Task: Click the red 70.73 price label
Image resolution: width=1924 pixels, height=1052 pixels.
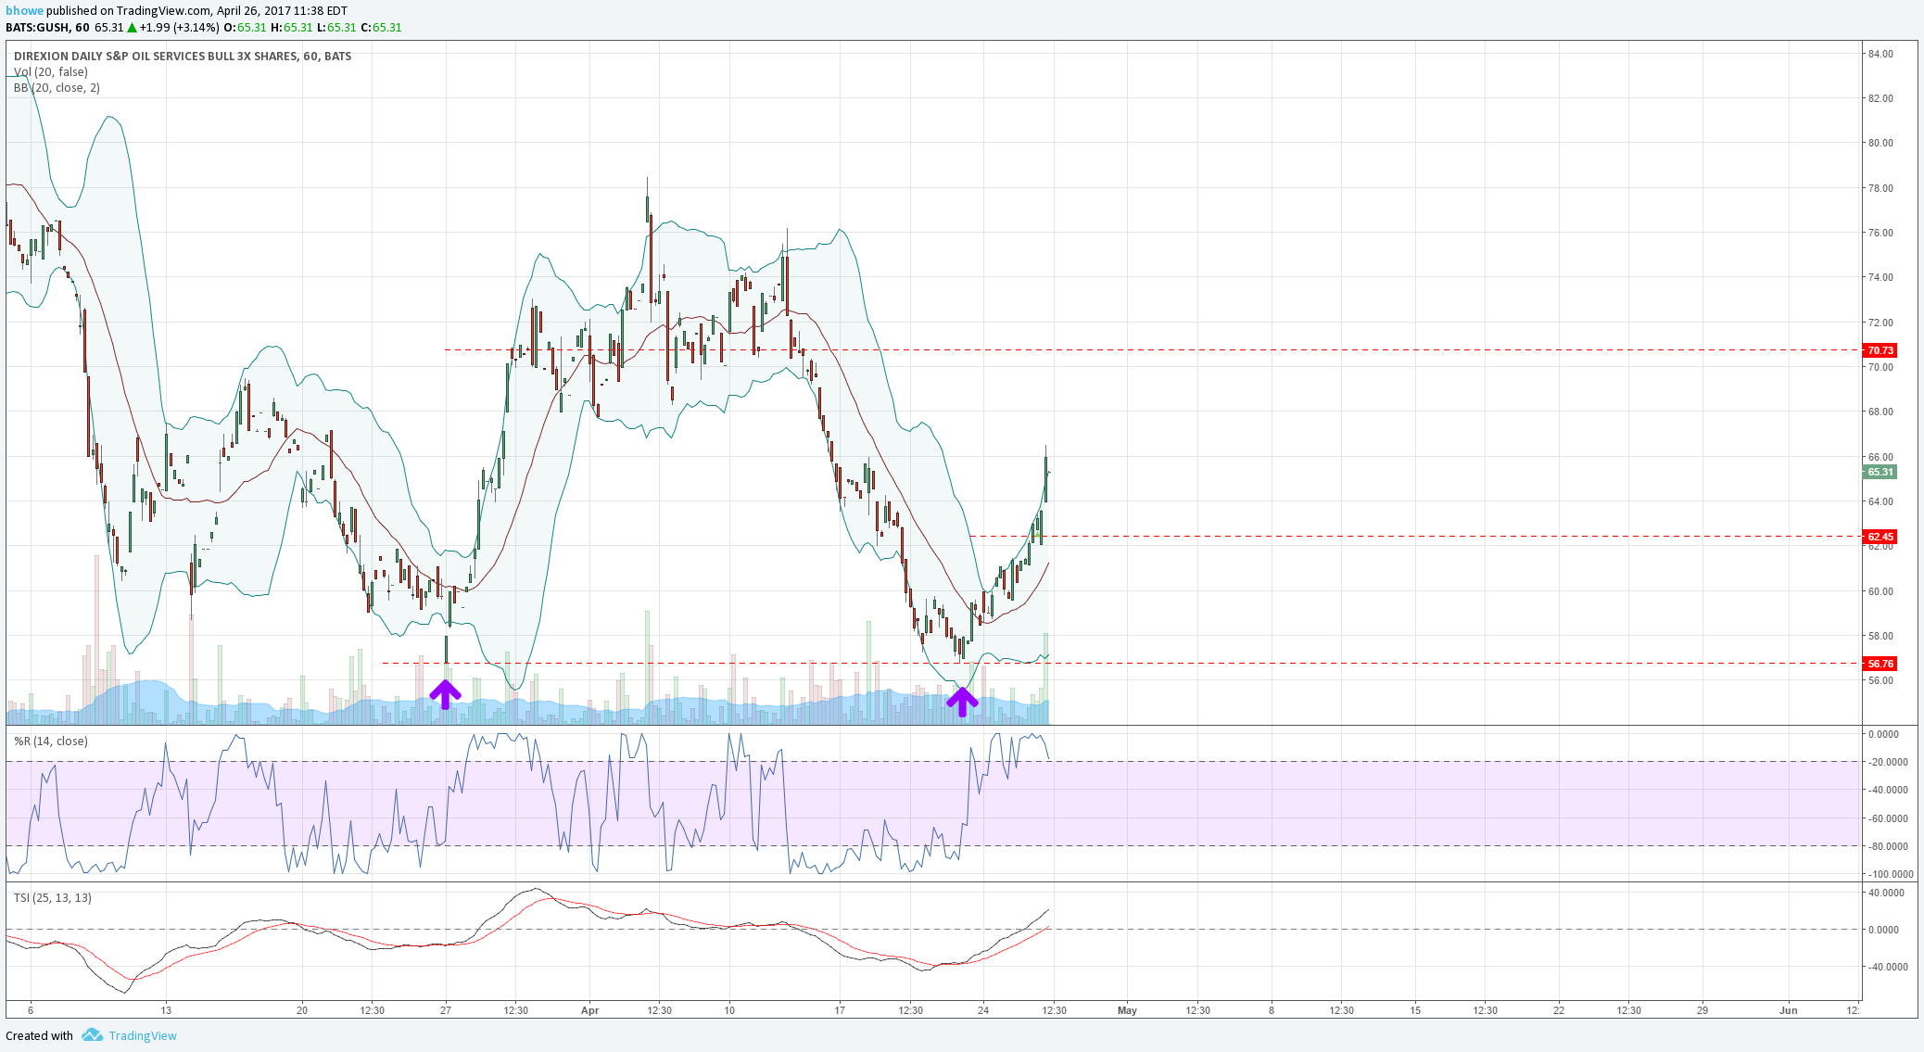Action: pos(1880,350)
